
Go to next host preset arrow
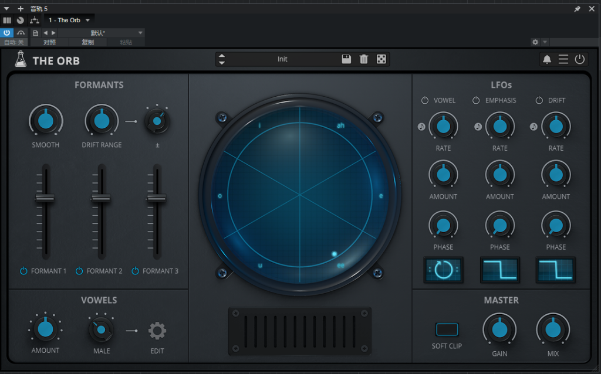[x=53, y=33]
